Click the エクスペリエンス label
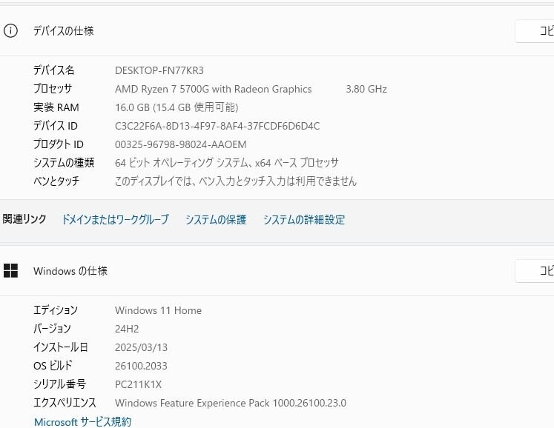This screenshot has height=428, width=554. (65, 403)
